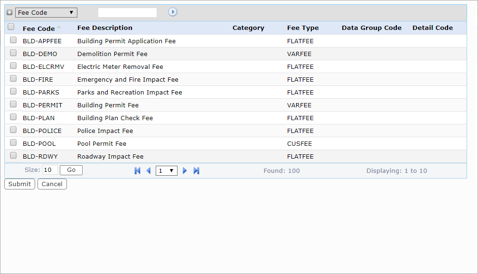The width and height of the screenshot is (478, 274).
Task: Sort by Fee Type column header
Action: tap(303, 28)
